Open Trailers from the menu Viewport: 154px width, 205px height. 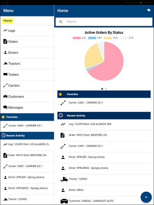click(27, 75)
